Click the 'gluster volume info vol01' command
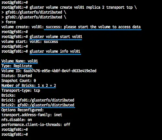The image size is (162, 140). point(55,51)
